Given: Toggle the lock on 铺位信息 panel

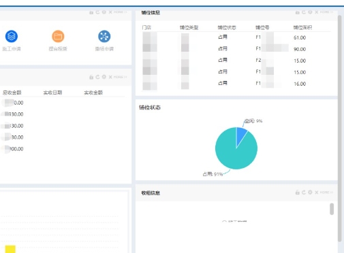Looking at the screenshot, I should click(298, 12).
